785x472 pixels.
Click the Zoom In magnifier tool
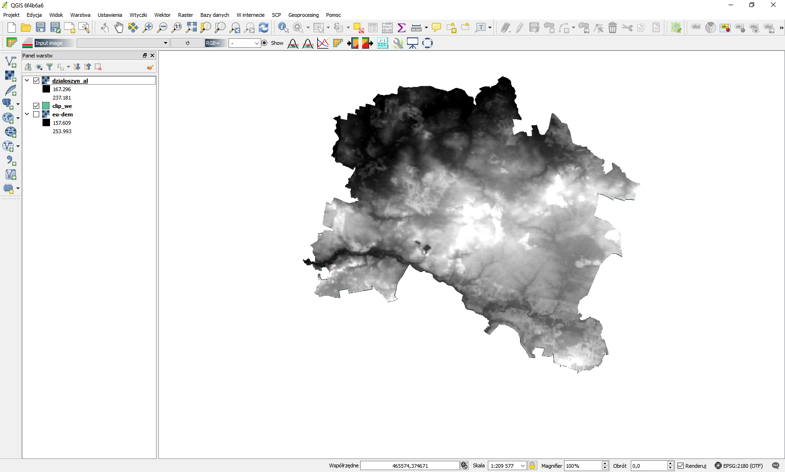148,28
